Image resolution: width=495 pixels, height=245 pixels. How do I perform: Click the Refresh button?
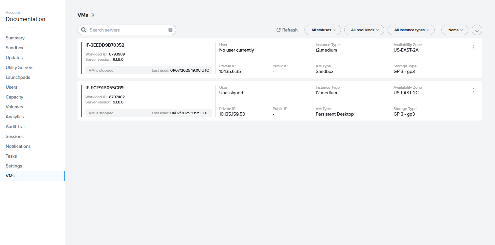pos(286,30)
